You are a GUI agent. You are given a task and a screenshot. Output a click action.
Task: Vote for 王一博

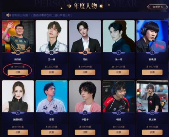(51, 72)
